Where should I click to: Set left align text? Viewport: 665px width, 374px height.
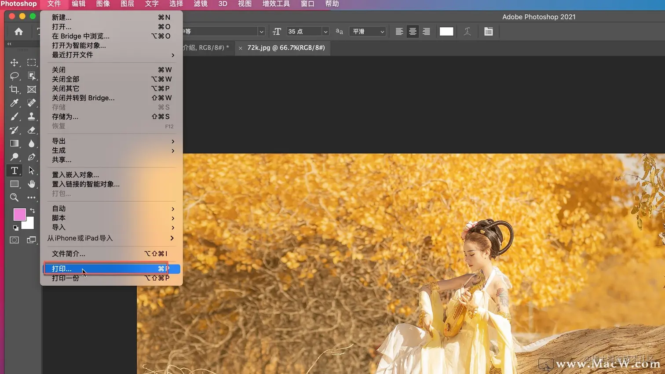click(399, 31)
